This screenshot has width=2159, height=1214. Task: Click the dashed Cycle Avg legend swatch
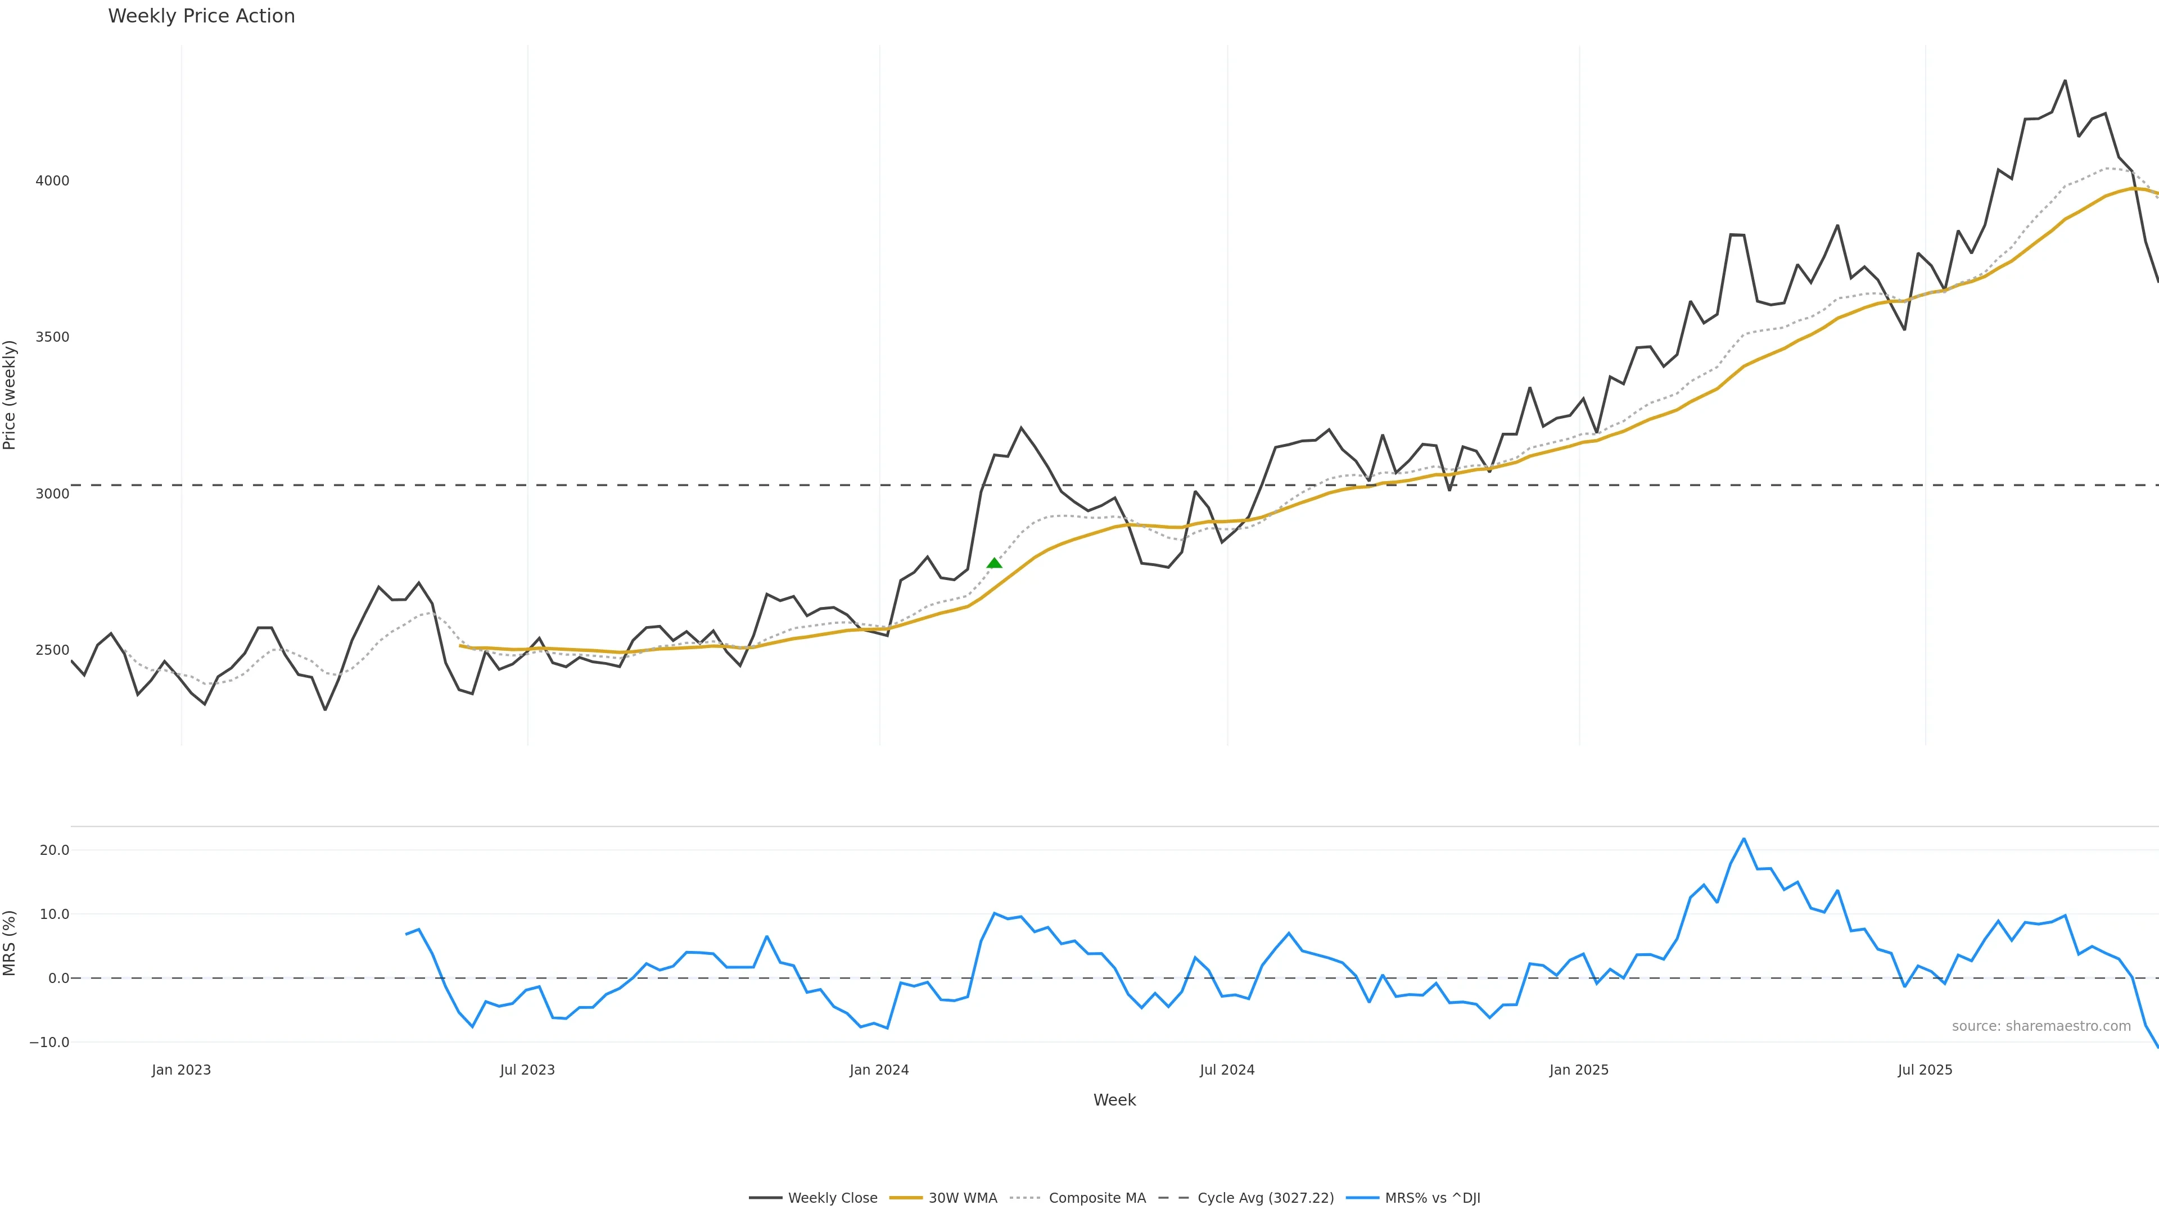[1173, 1198]
